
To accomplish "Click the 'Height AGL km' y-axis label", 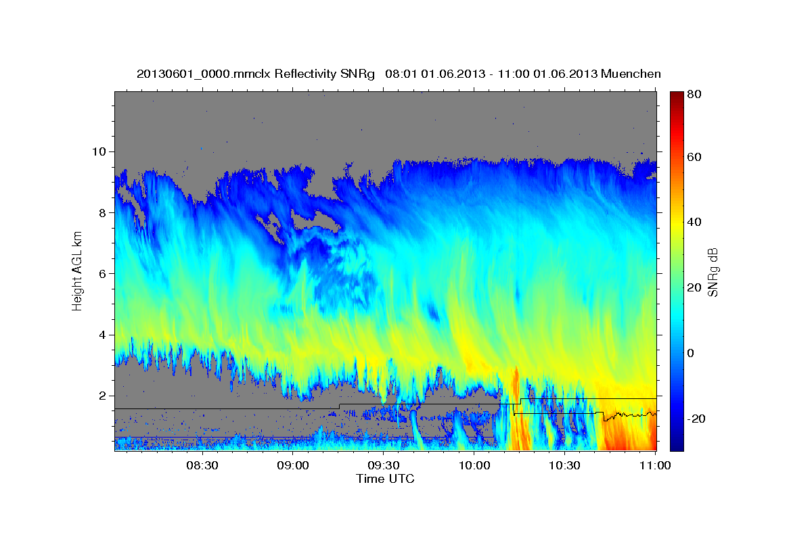I will [78, 270].
